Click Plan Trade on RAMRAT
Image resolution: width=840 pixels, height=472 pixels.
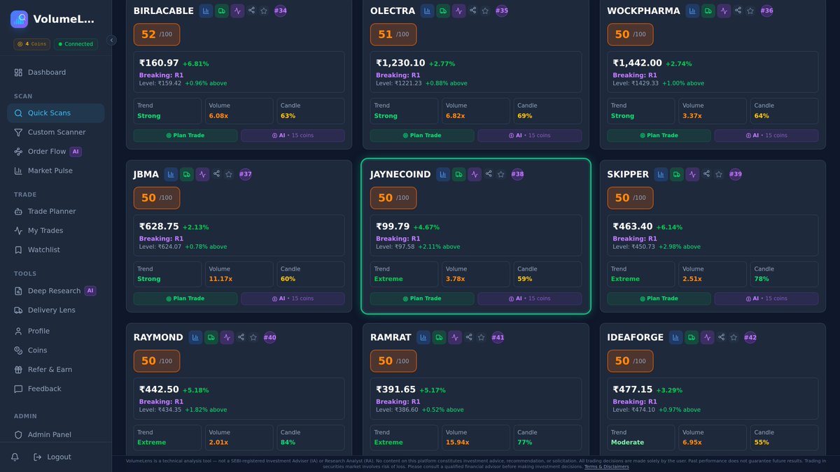point(421,462)
